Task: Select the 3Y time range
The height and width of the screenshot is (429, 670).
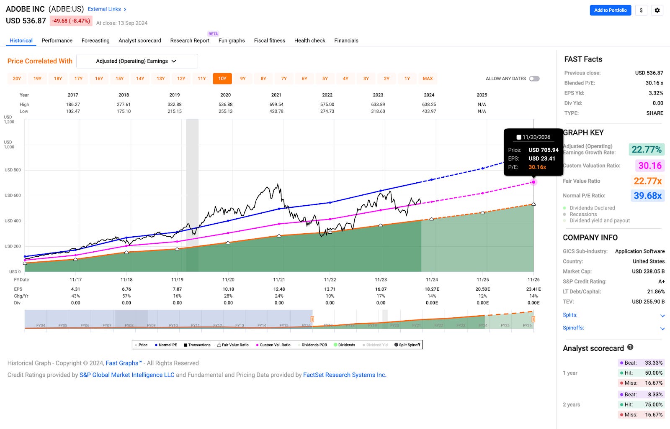Action: tap(366, 79)
